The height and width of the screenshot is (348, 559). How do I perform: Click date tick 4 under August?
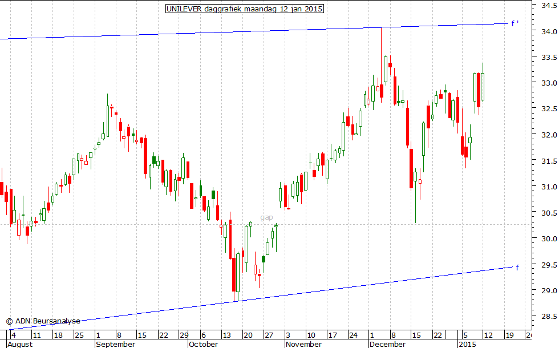(x=14, y=335)
